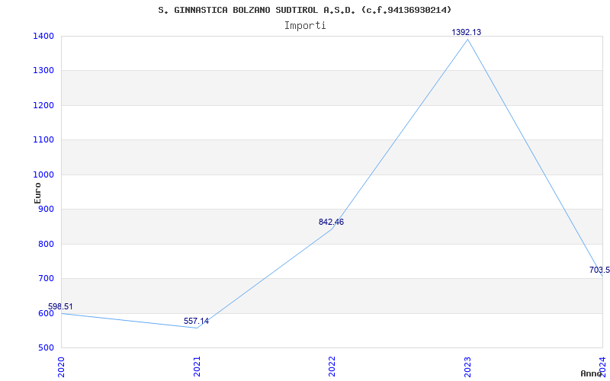
Task: Click the 800 y-axis tick label
Action: [x=46, y=244]
